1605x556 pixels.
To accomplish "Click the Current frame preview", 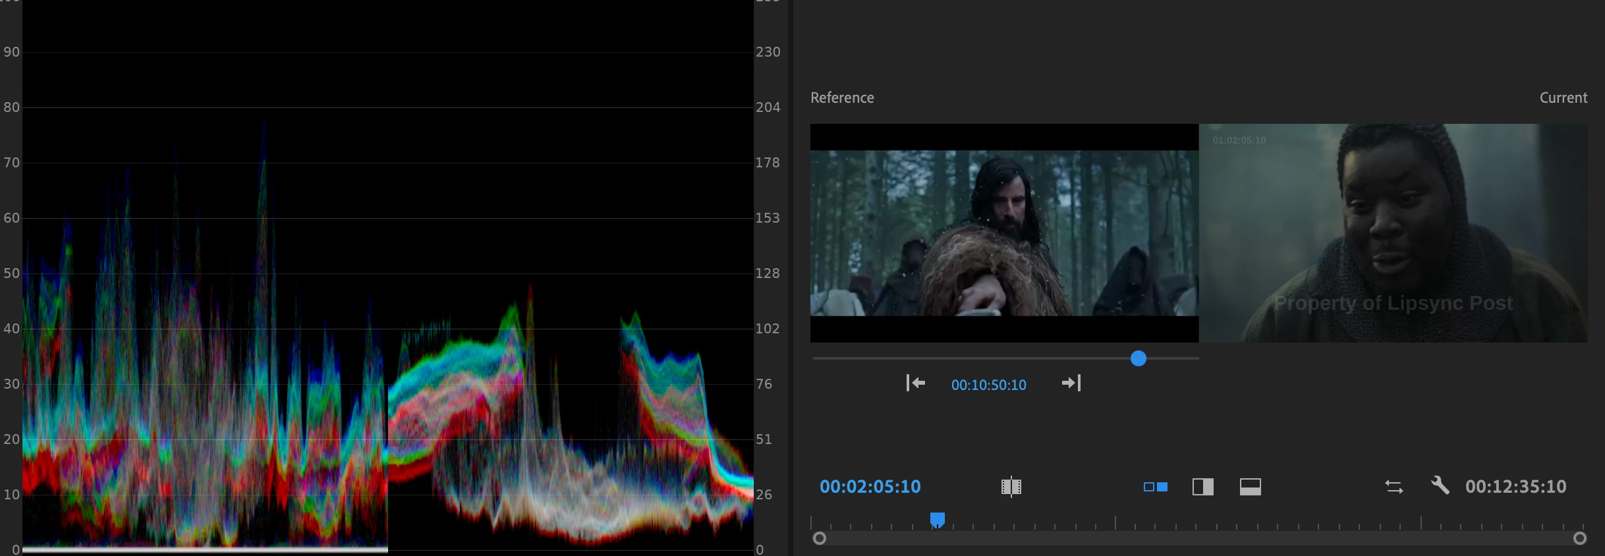I will [x=1393, y=233].
